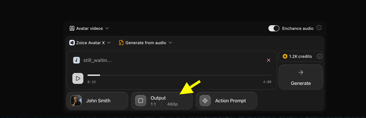Expand the Avatar videos dropdown
Viewport: 366px width, 118px height.
tap(89, 28)
